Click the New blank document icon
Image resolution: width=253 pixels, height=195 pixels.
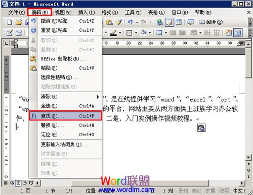click(x=9, y=22)
